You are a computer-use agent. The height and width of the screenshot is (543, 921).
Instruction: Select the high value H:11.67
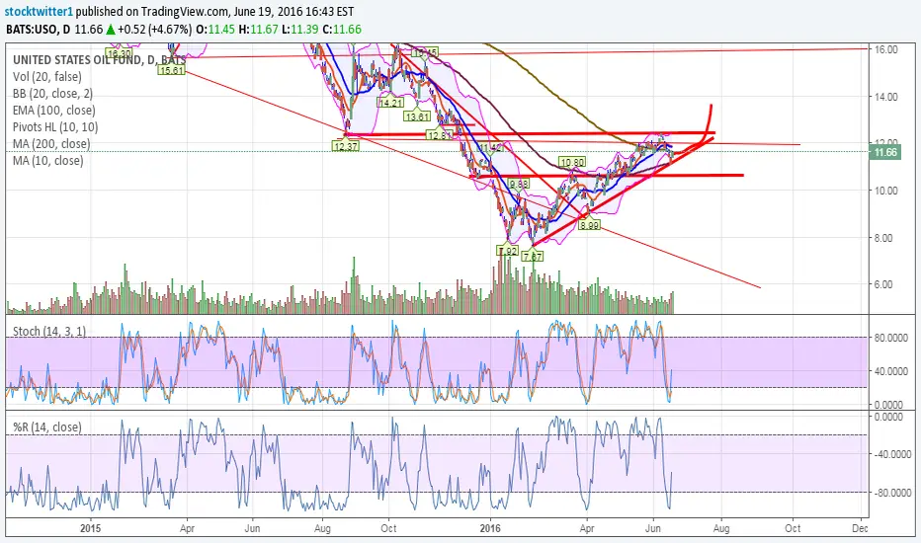click(x=258, y=30)
